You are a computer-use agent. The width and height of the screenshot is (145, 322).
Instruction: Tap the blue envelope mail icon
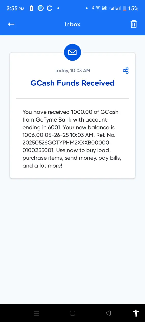pyautogui.click(x=72, y=52)
